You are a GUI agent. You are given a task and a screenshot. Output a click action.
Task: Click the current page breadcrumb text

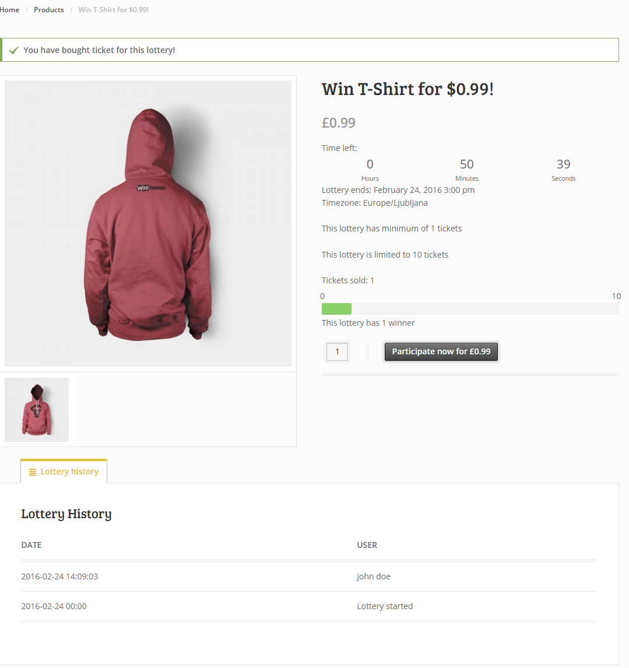pyautogui.click(x=114, y=10)
